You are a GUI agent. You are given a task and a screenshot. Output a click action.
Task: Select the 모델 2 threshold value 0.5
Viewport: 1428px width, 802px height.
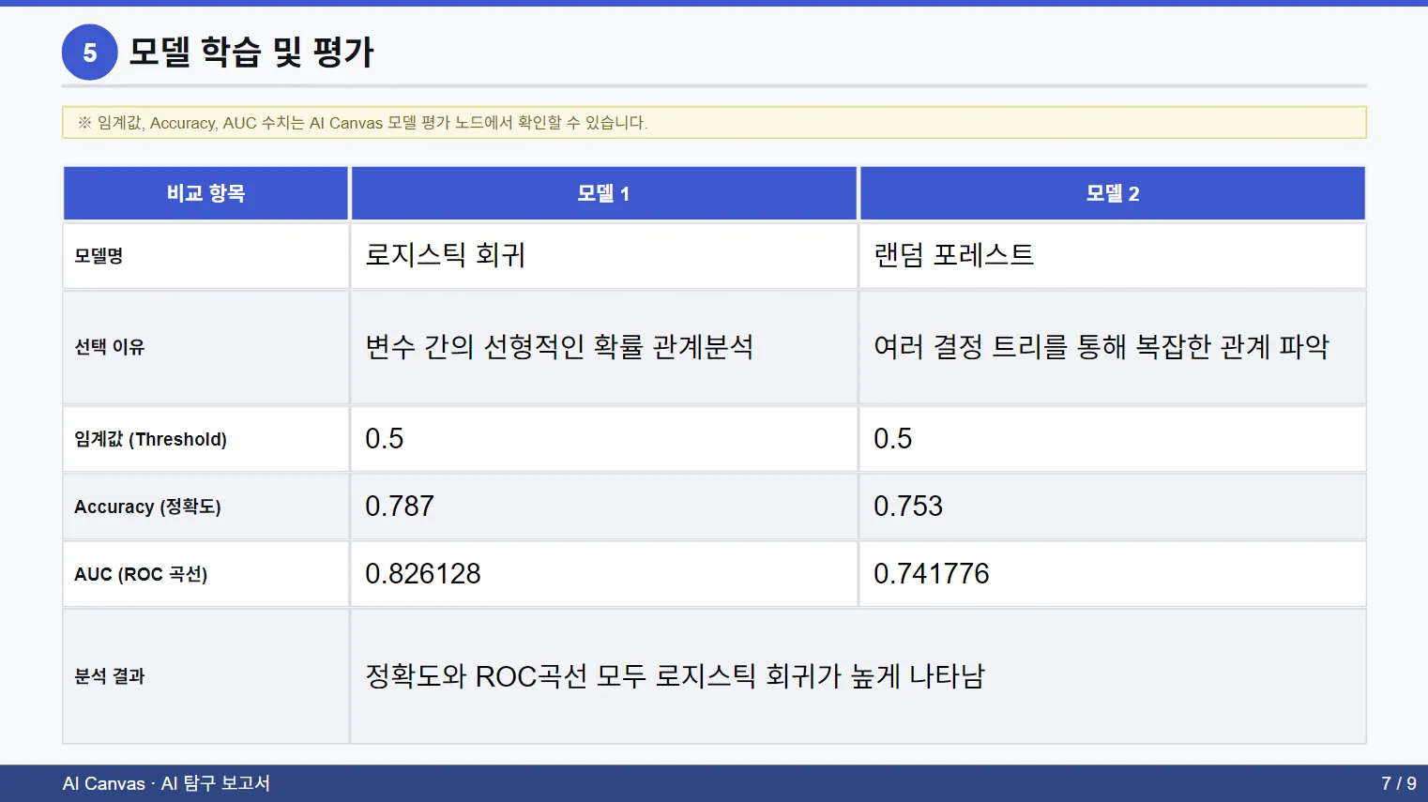[x=893, y=439]
